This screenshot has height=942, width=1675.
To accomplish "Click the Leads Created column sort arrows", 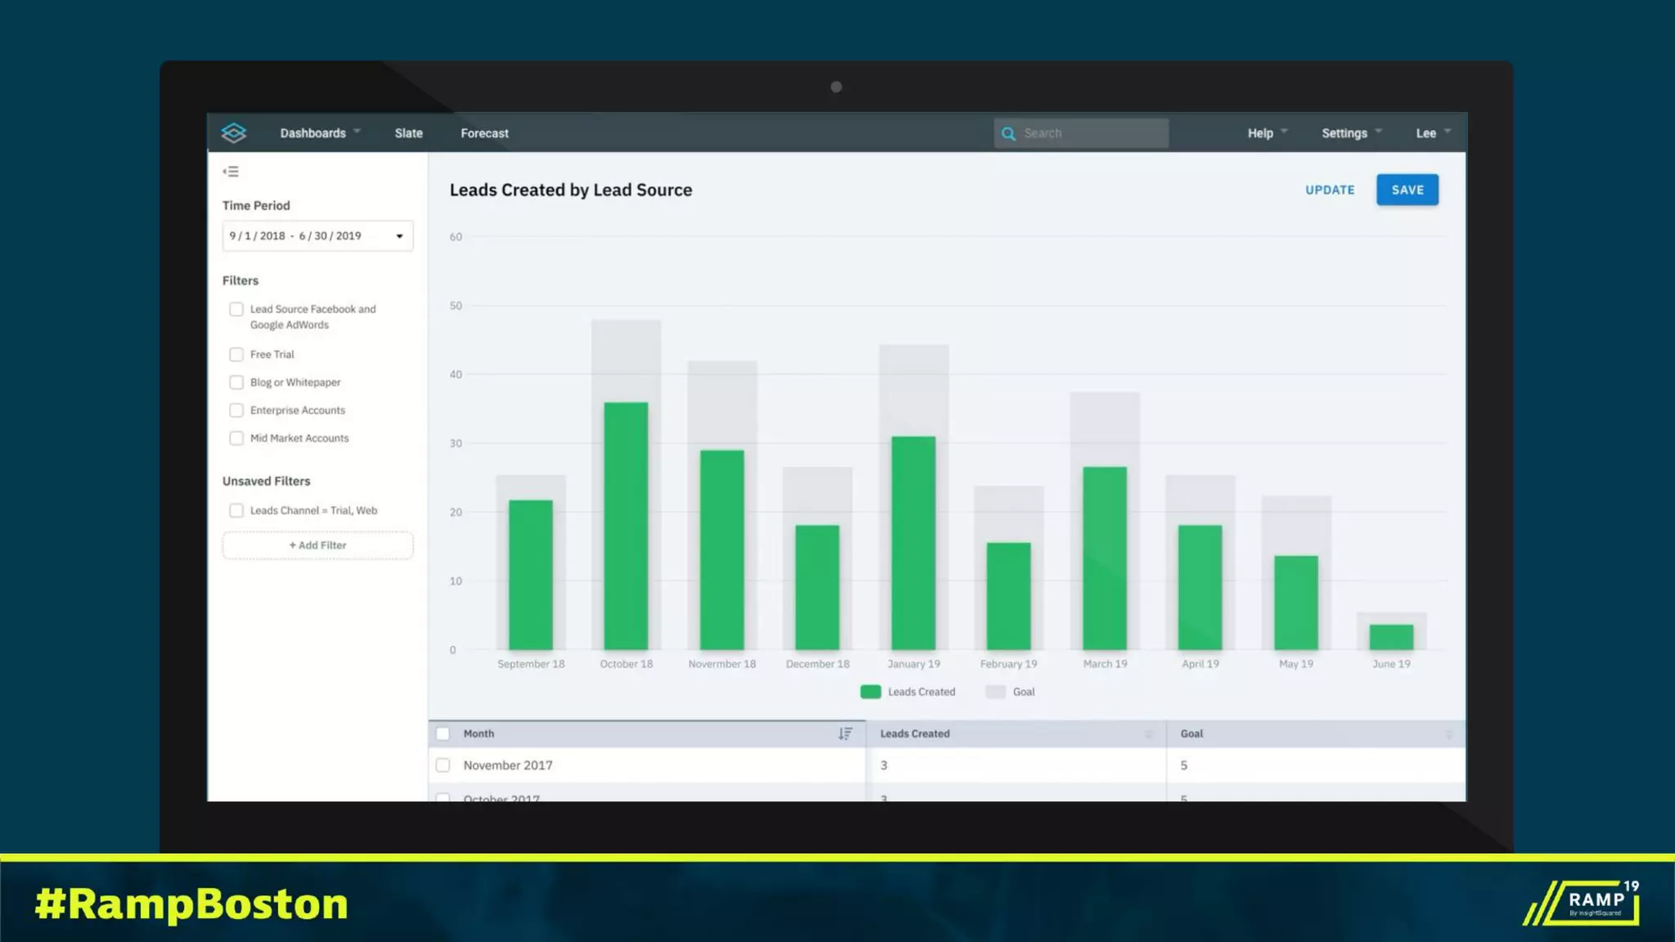I will click(x=1148, y=734).
